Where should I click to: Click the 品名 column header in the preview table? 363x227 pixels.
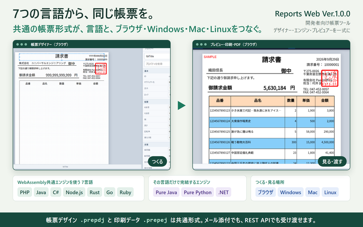pyautogui.click(x=258, y=100)
